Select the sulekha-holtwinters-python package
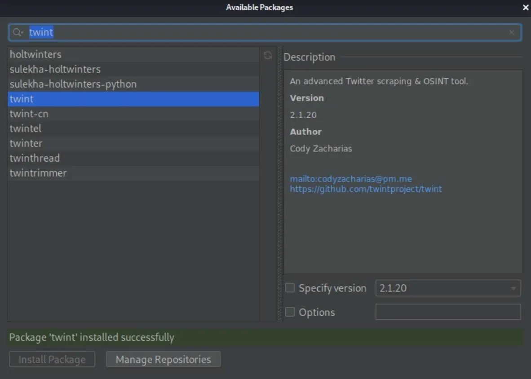This screenshot has width=531, height=379. tap(133, 84)
